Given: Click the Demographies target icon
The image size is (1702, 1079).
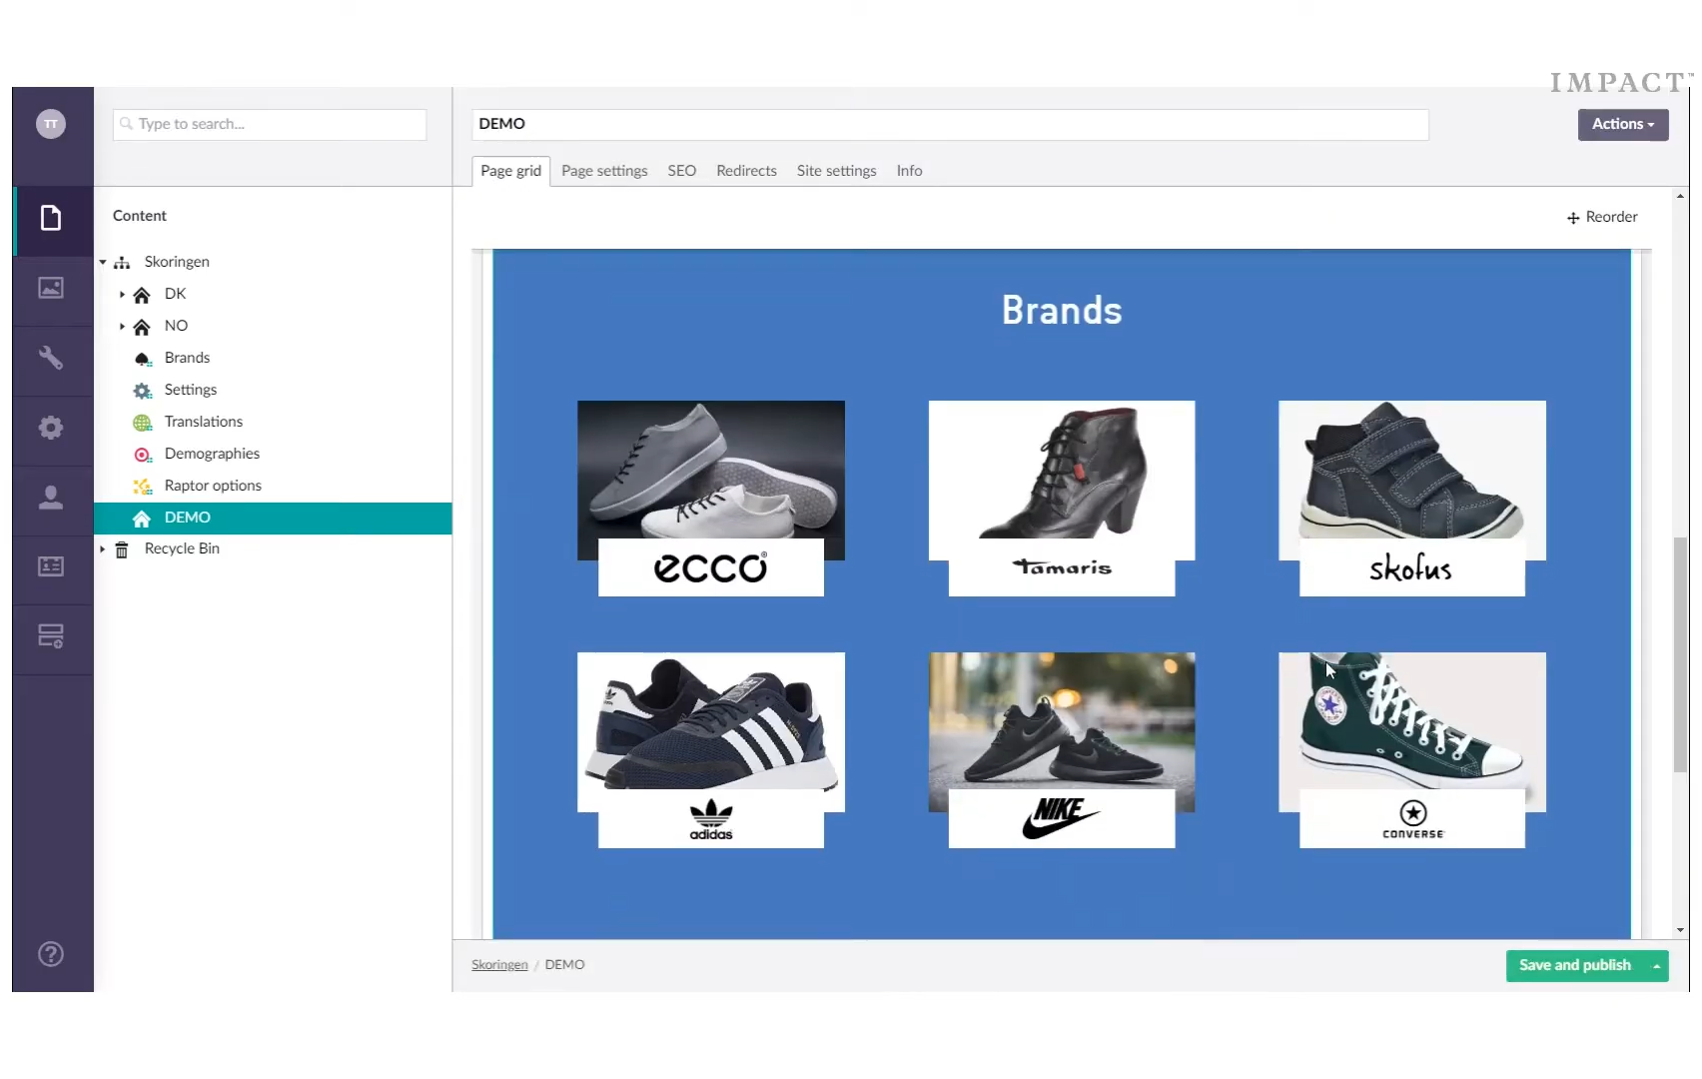Looking at the screenshot, I should [143, 455].
